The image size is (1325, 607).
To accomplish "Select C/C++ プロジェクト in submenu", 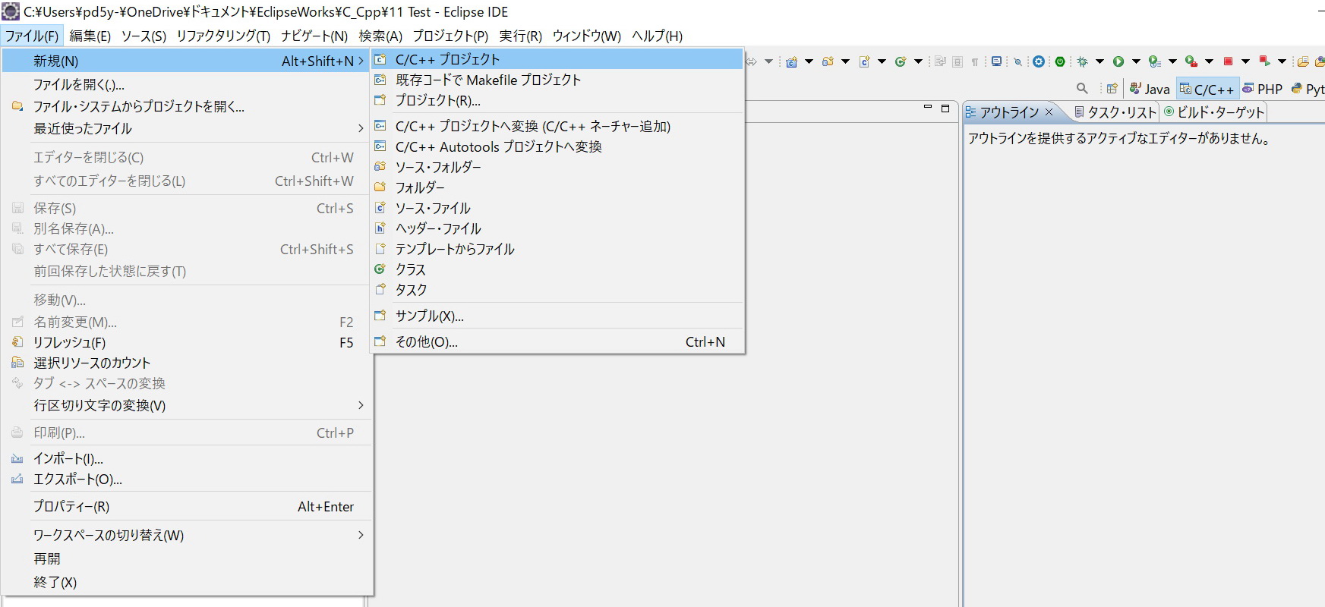I will [x=557, y=59].
